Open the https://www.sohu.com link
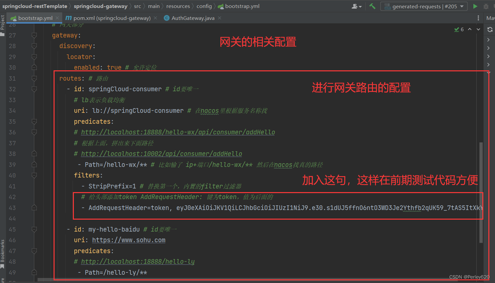495x283 pixels. click(x=129, y=240)
